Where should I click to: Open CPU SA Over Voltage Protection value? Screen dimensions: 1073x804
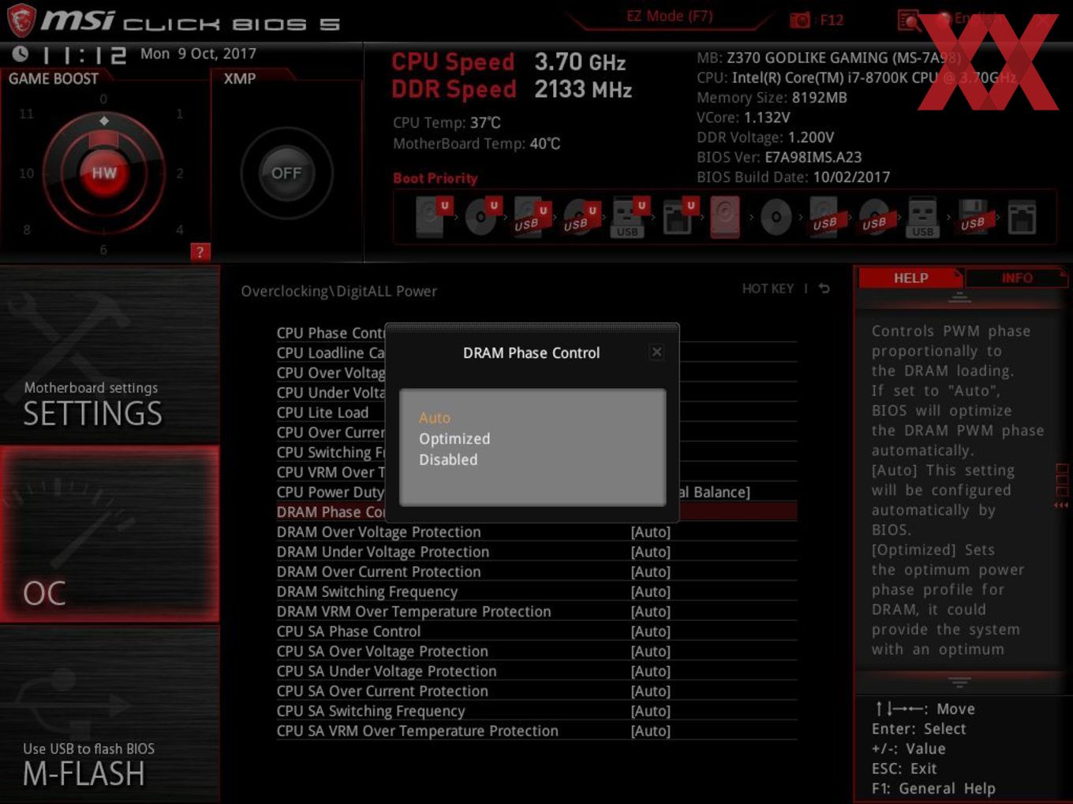pyautogui.click(x=650, y=651)
